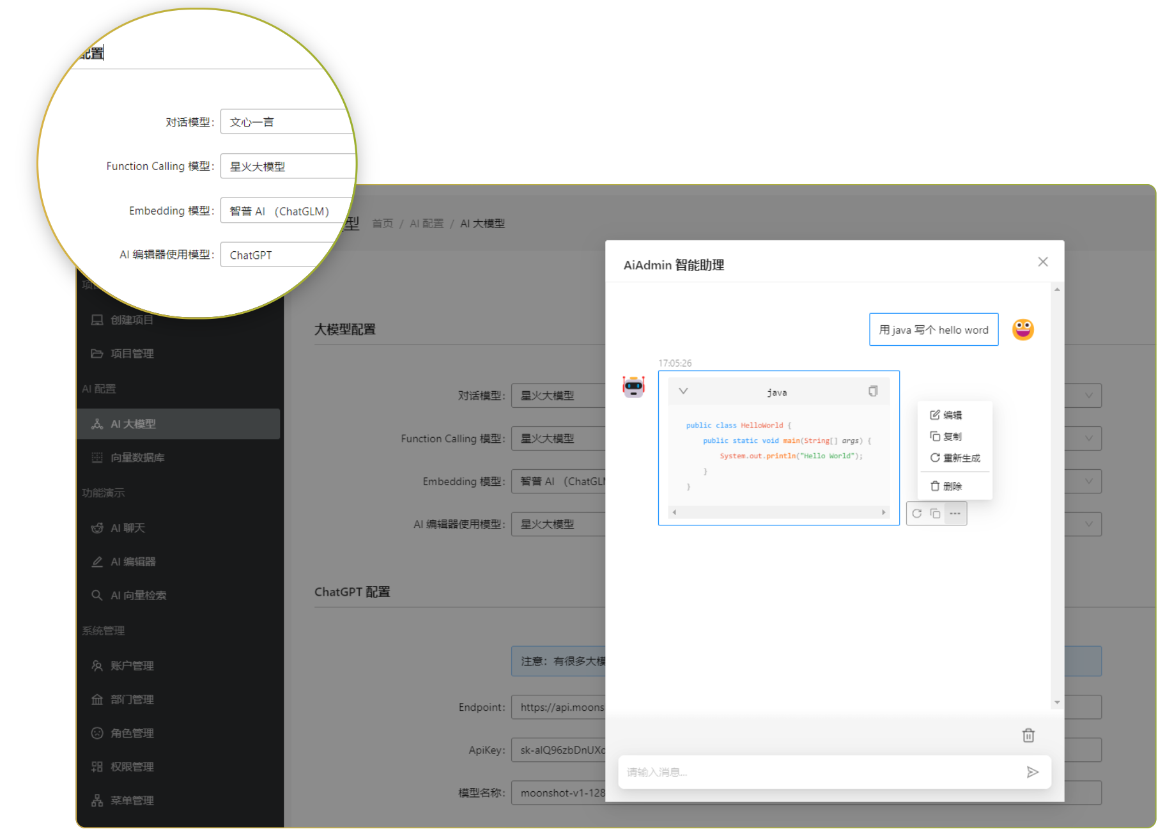The height and width of the screenshot is (836, 1165).
Task: Send the message with the arrow icon
Action: point(1032,772)
